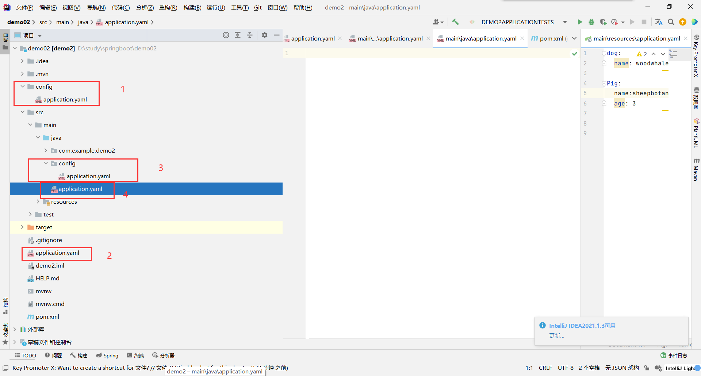Open the TODO tool window

pos(25,355)
